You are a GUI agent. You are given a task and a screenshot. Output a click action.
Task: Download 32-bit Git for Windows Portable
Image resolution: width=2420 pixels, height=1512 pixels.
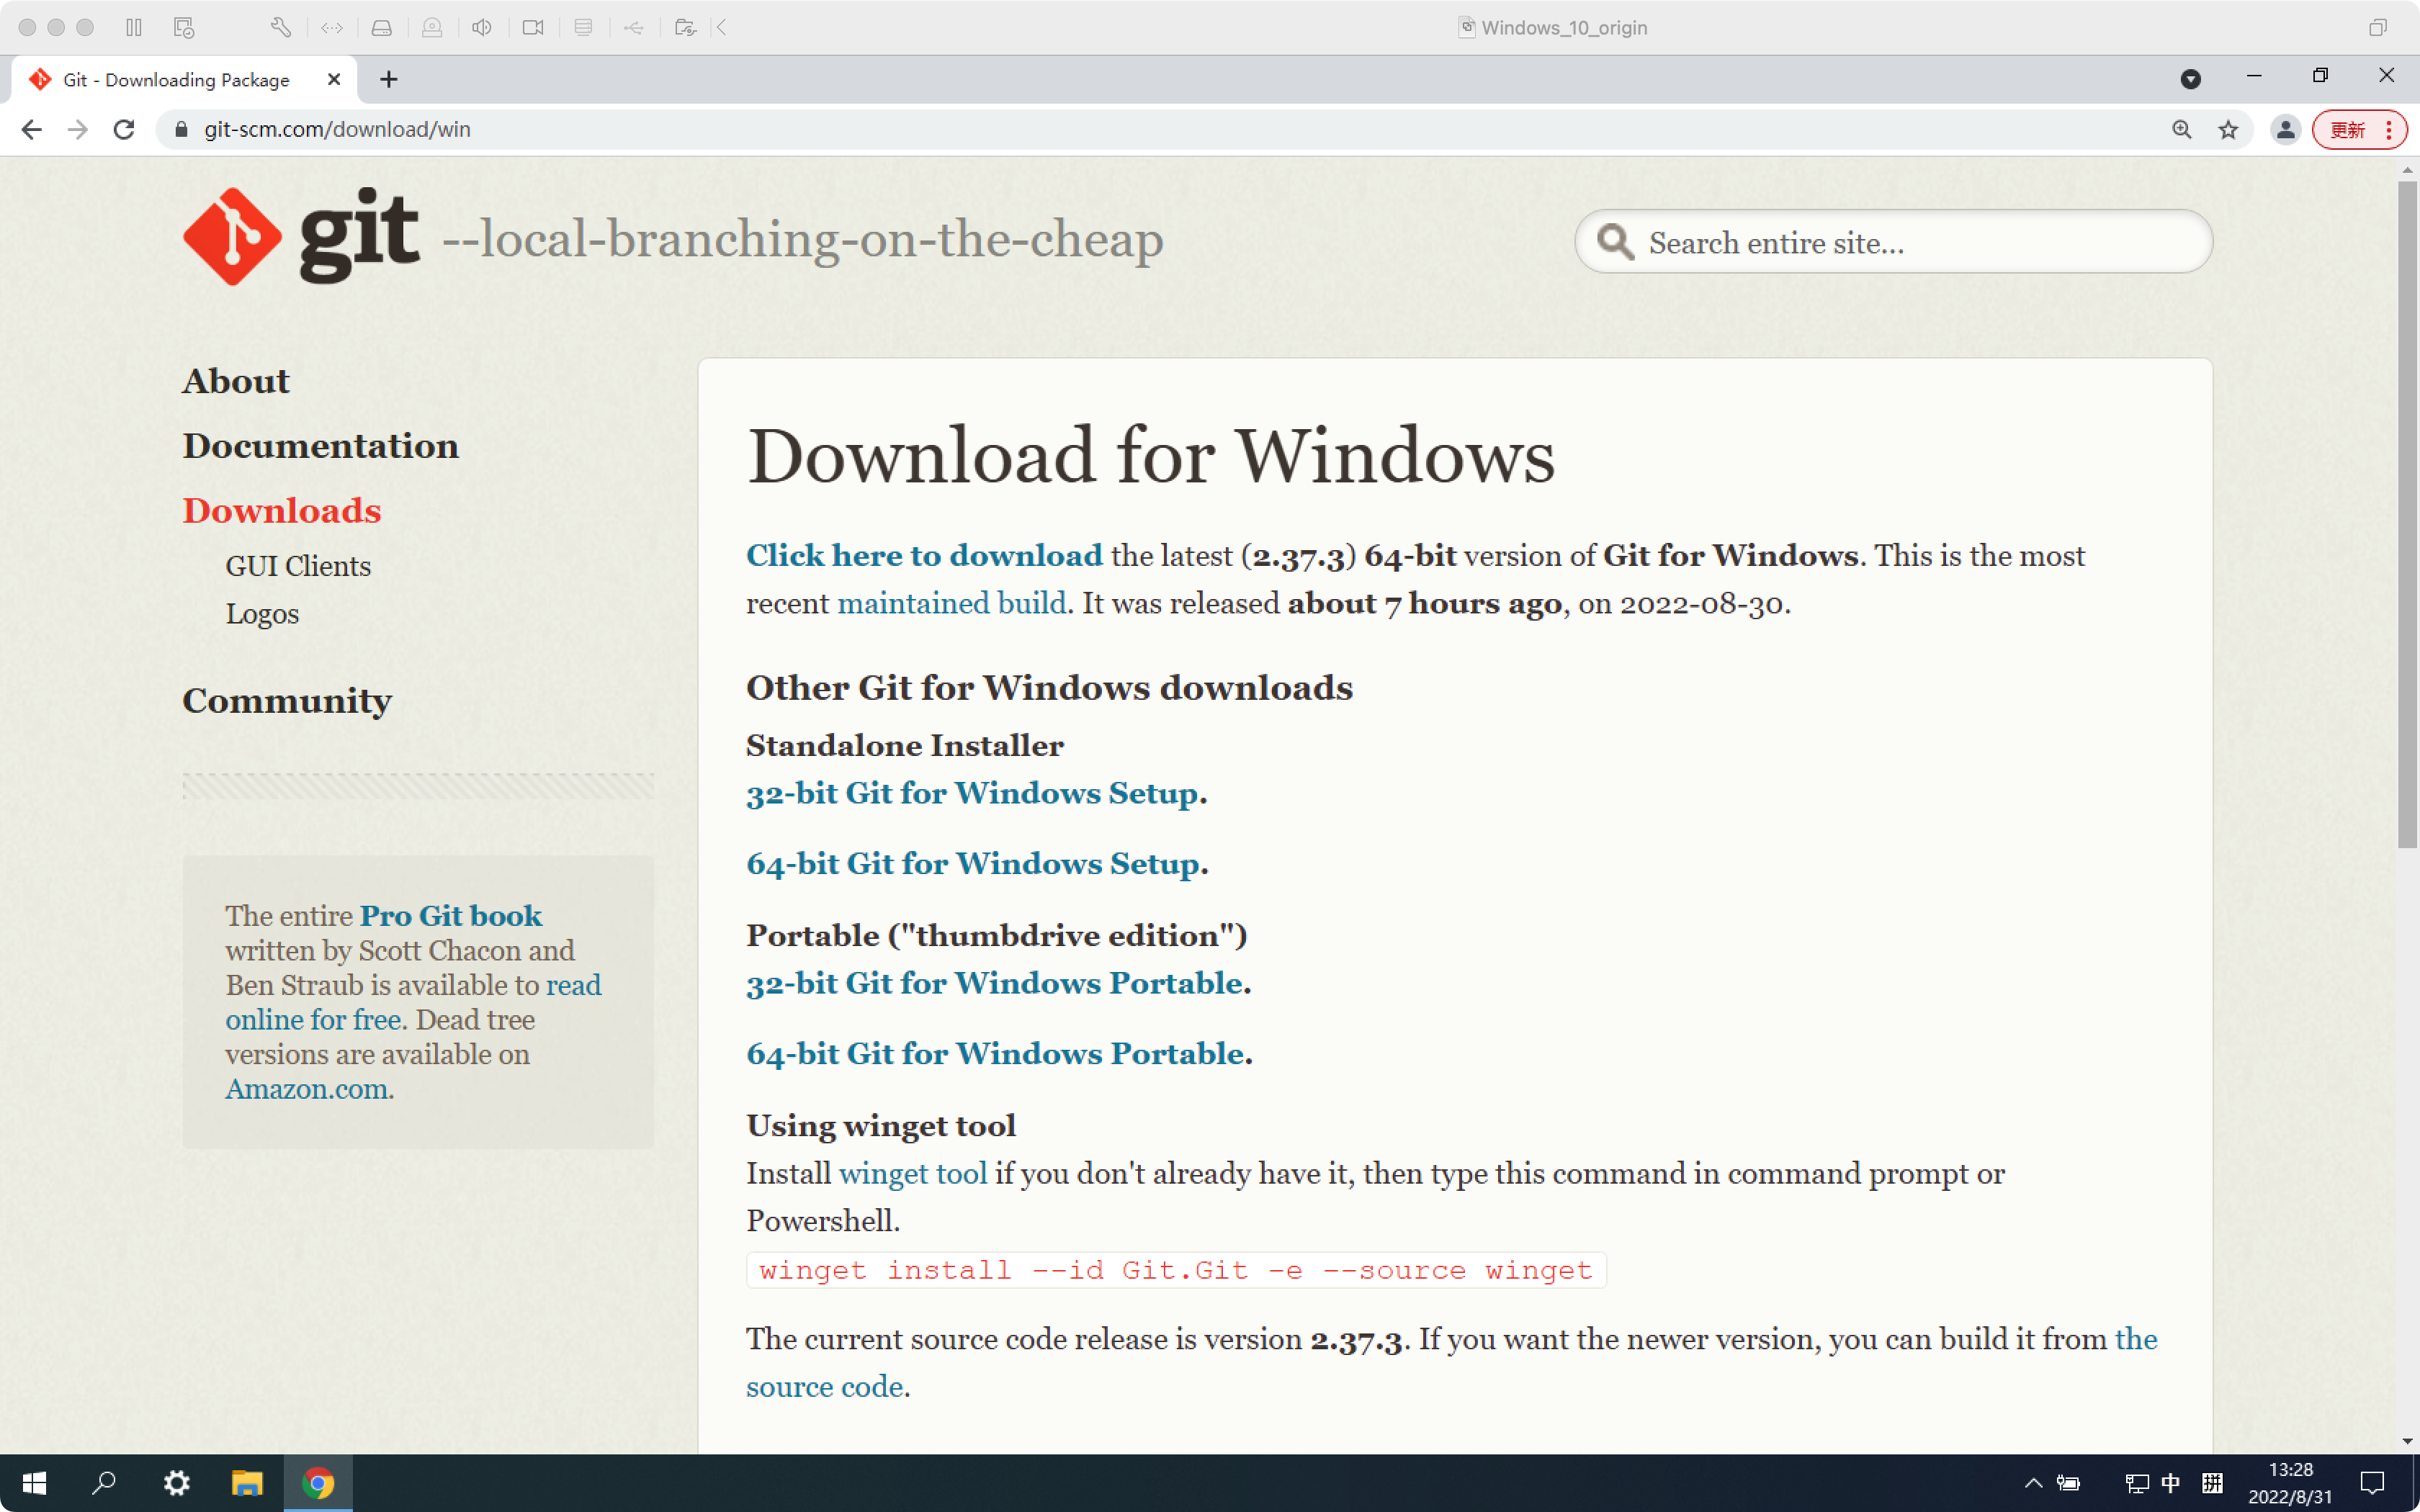pyautogui.click(x=994, y=983)
